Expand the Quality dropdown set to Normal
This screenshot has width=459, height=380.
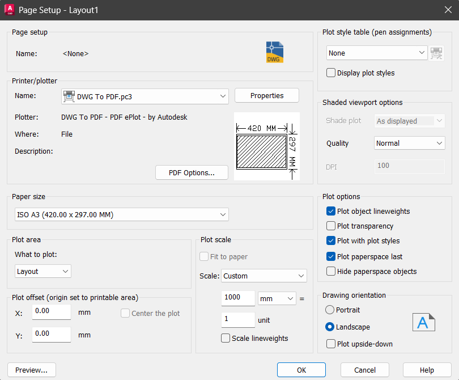(409, 143)
